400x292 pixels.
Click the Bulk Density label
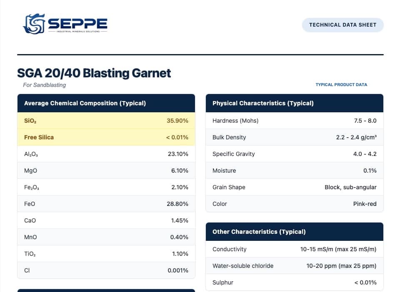[229, 137]
